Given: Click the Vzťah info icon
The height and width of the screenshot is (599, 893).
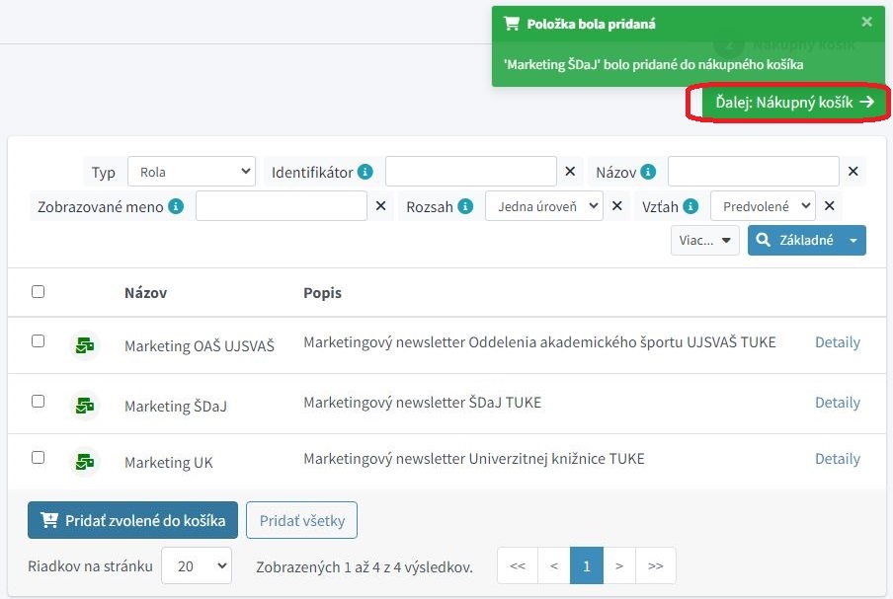Looking at the screenshot, I should point(690,206).
